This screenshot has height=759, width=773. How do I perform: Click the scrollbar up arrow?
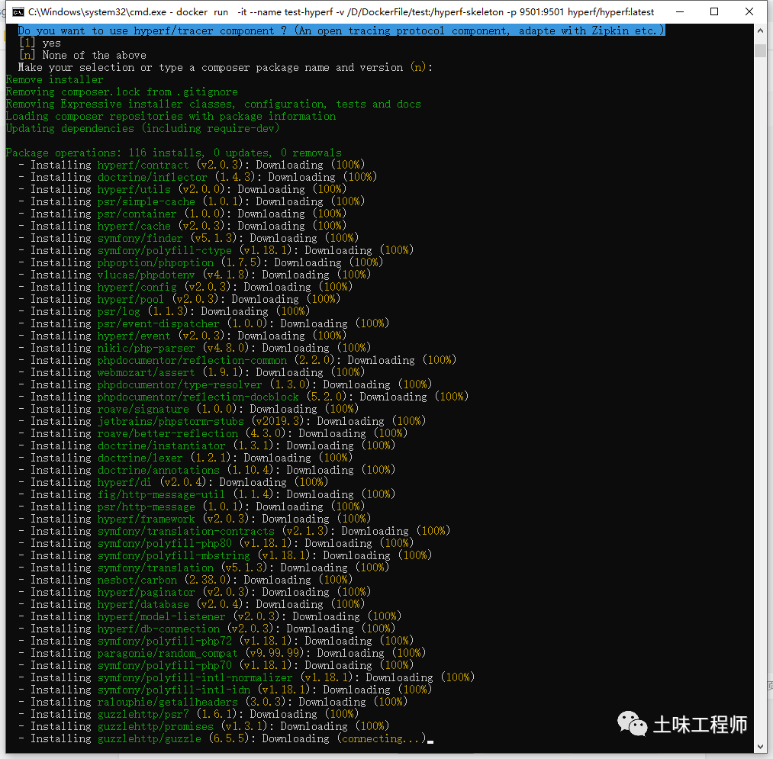[x=760, y=31]
